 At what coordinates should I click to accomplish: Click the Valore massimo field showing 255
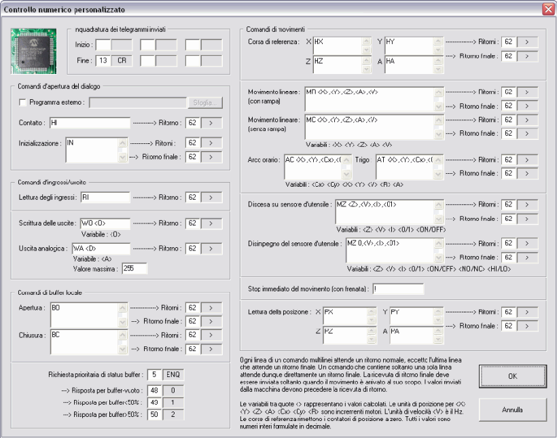pyautogui.click(x=134, y=269)
